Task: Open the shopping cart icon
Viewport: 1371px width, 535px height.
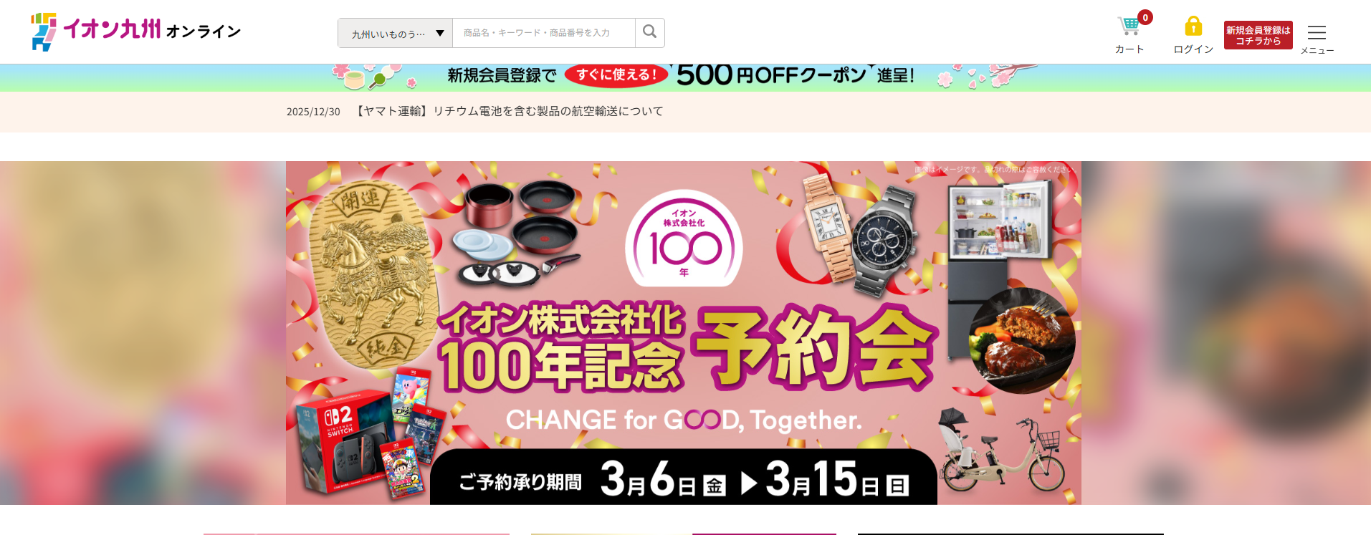Action: 1129,26
